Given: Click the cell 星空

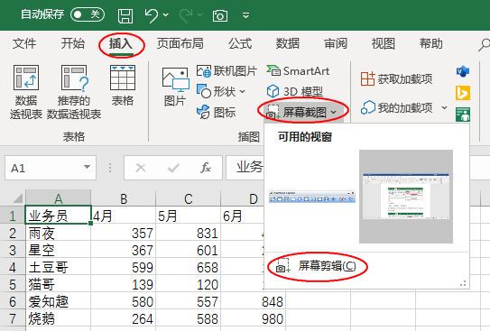Looking at the screenshot, I should [x=58, y=250].
